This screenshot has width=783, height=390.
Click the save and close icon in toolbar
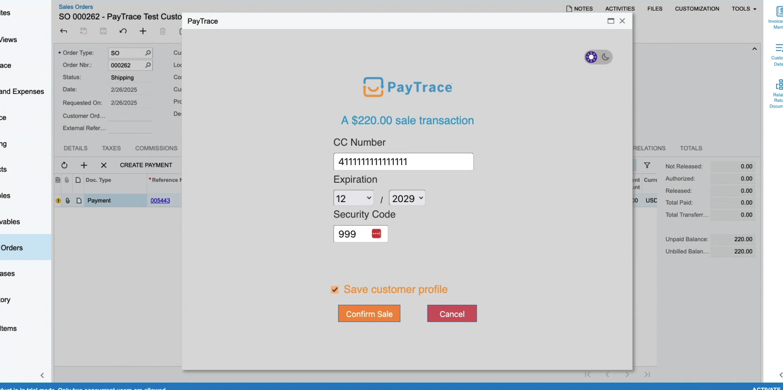pos(83,31)
